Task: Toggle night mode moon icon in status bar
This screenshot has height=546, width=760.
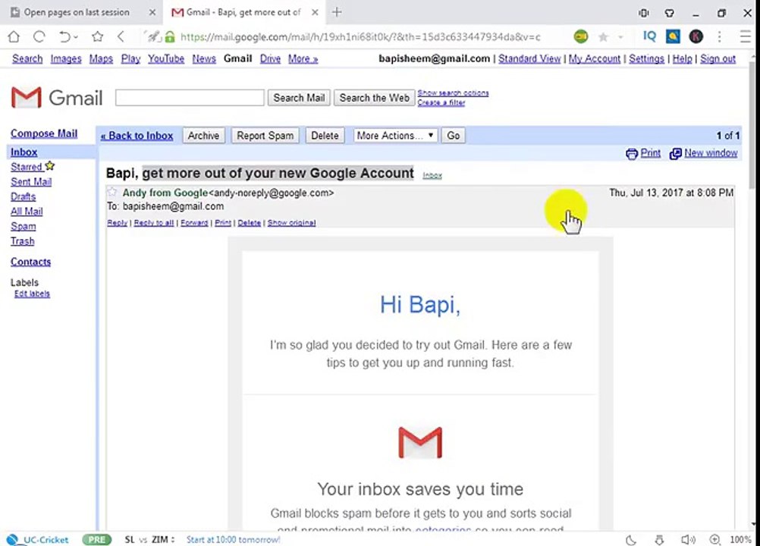Action: click(630, 539)
